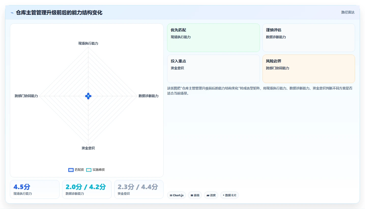Click the title 仓库主管管理升级前后的能力结构变化
Image resolution: width=365 pixels, height=209 pixels.
pyautogui.click(x=59, y=13)
